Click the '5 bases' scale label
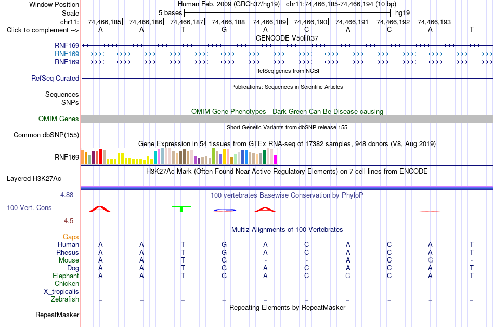 (170, 13)
